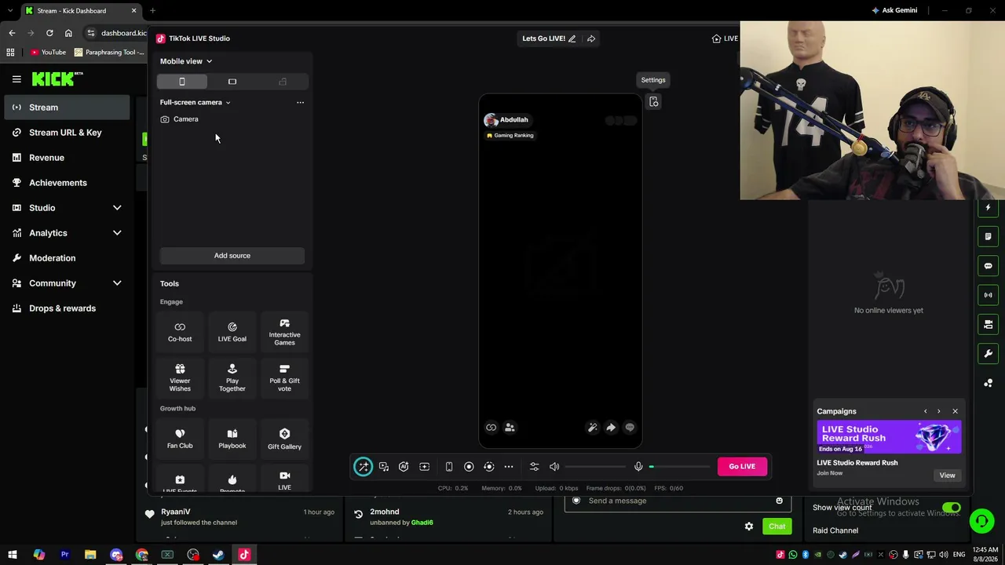Click the add scene icon in the toolbar
Screen dimensions: 1005x565
click(424, 467)
